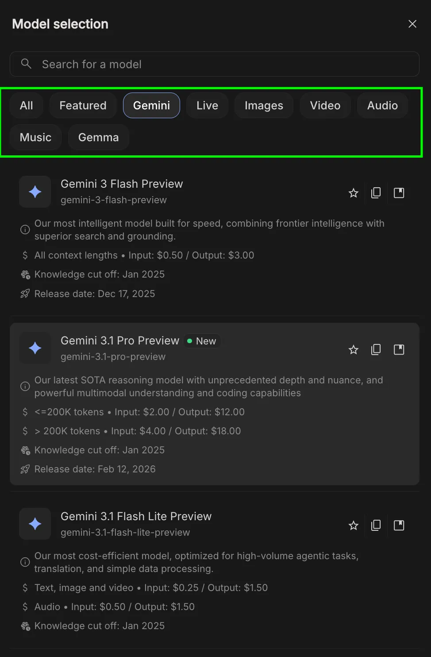431x657 pixels.
Task: Copy the gemini-3-flash-preview model ID
Action: click(376, 193)
